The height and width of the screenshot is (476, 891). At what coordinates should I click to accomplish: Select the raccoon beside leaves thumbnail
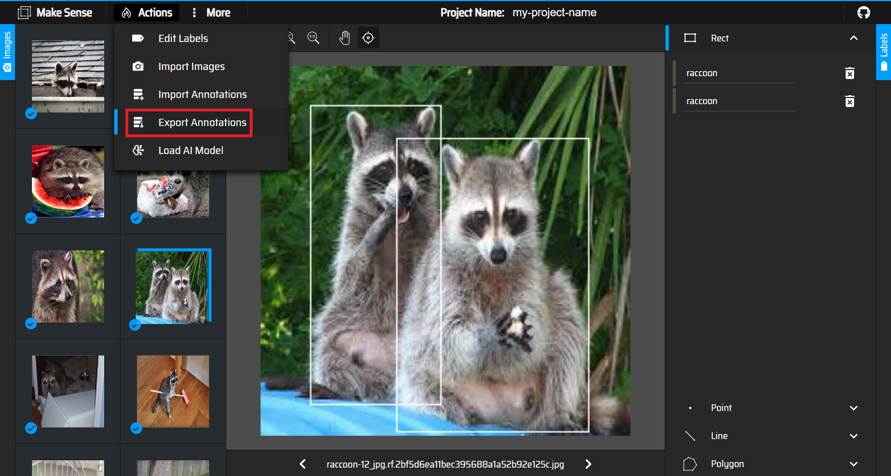tap(68, 286)
